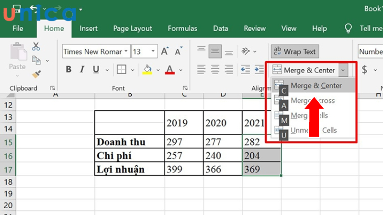The image size is (383, 215).
Task: Expand font color options arrow
Action: click(181, 70)
